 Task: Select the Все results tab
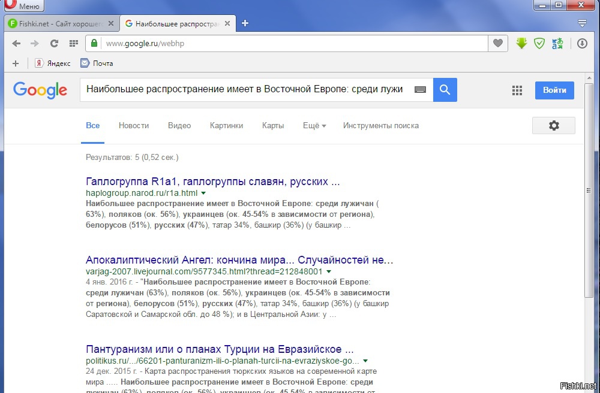coord(92,126)
